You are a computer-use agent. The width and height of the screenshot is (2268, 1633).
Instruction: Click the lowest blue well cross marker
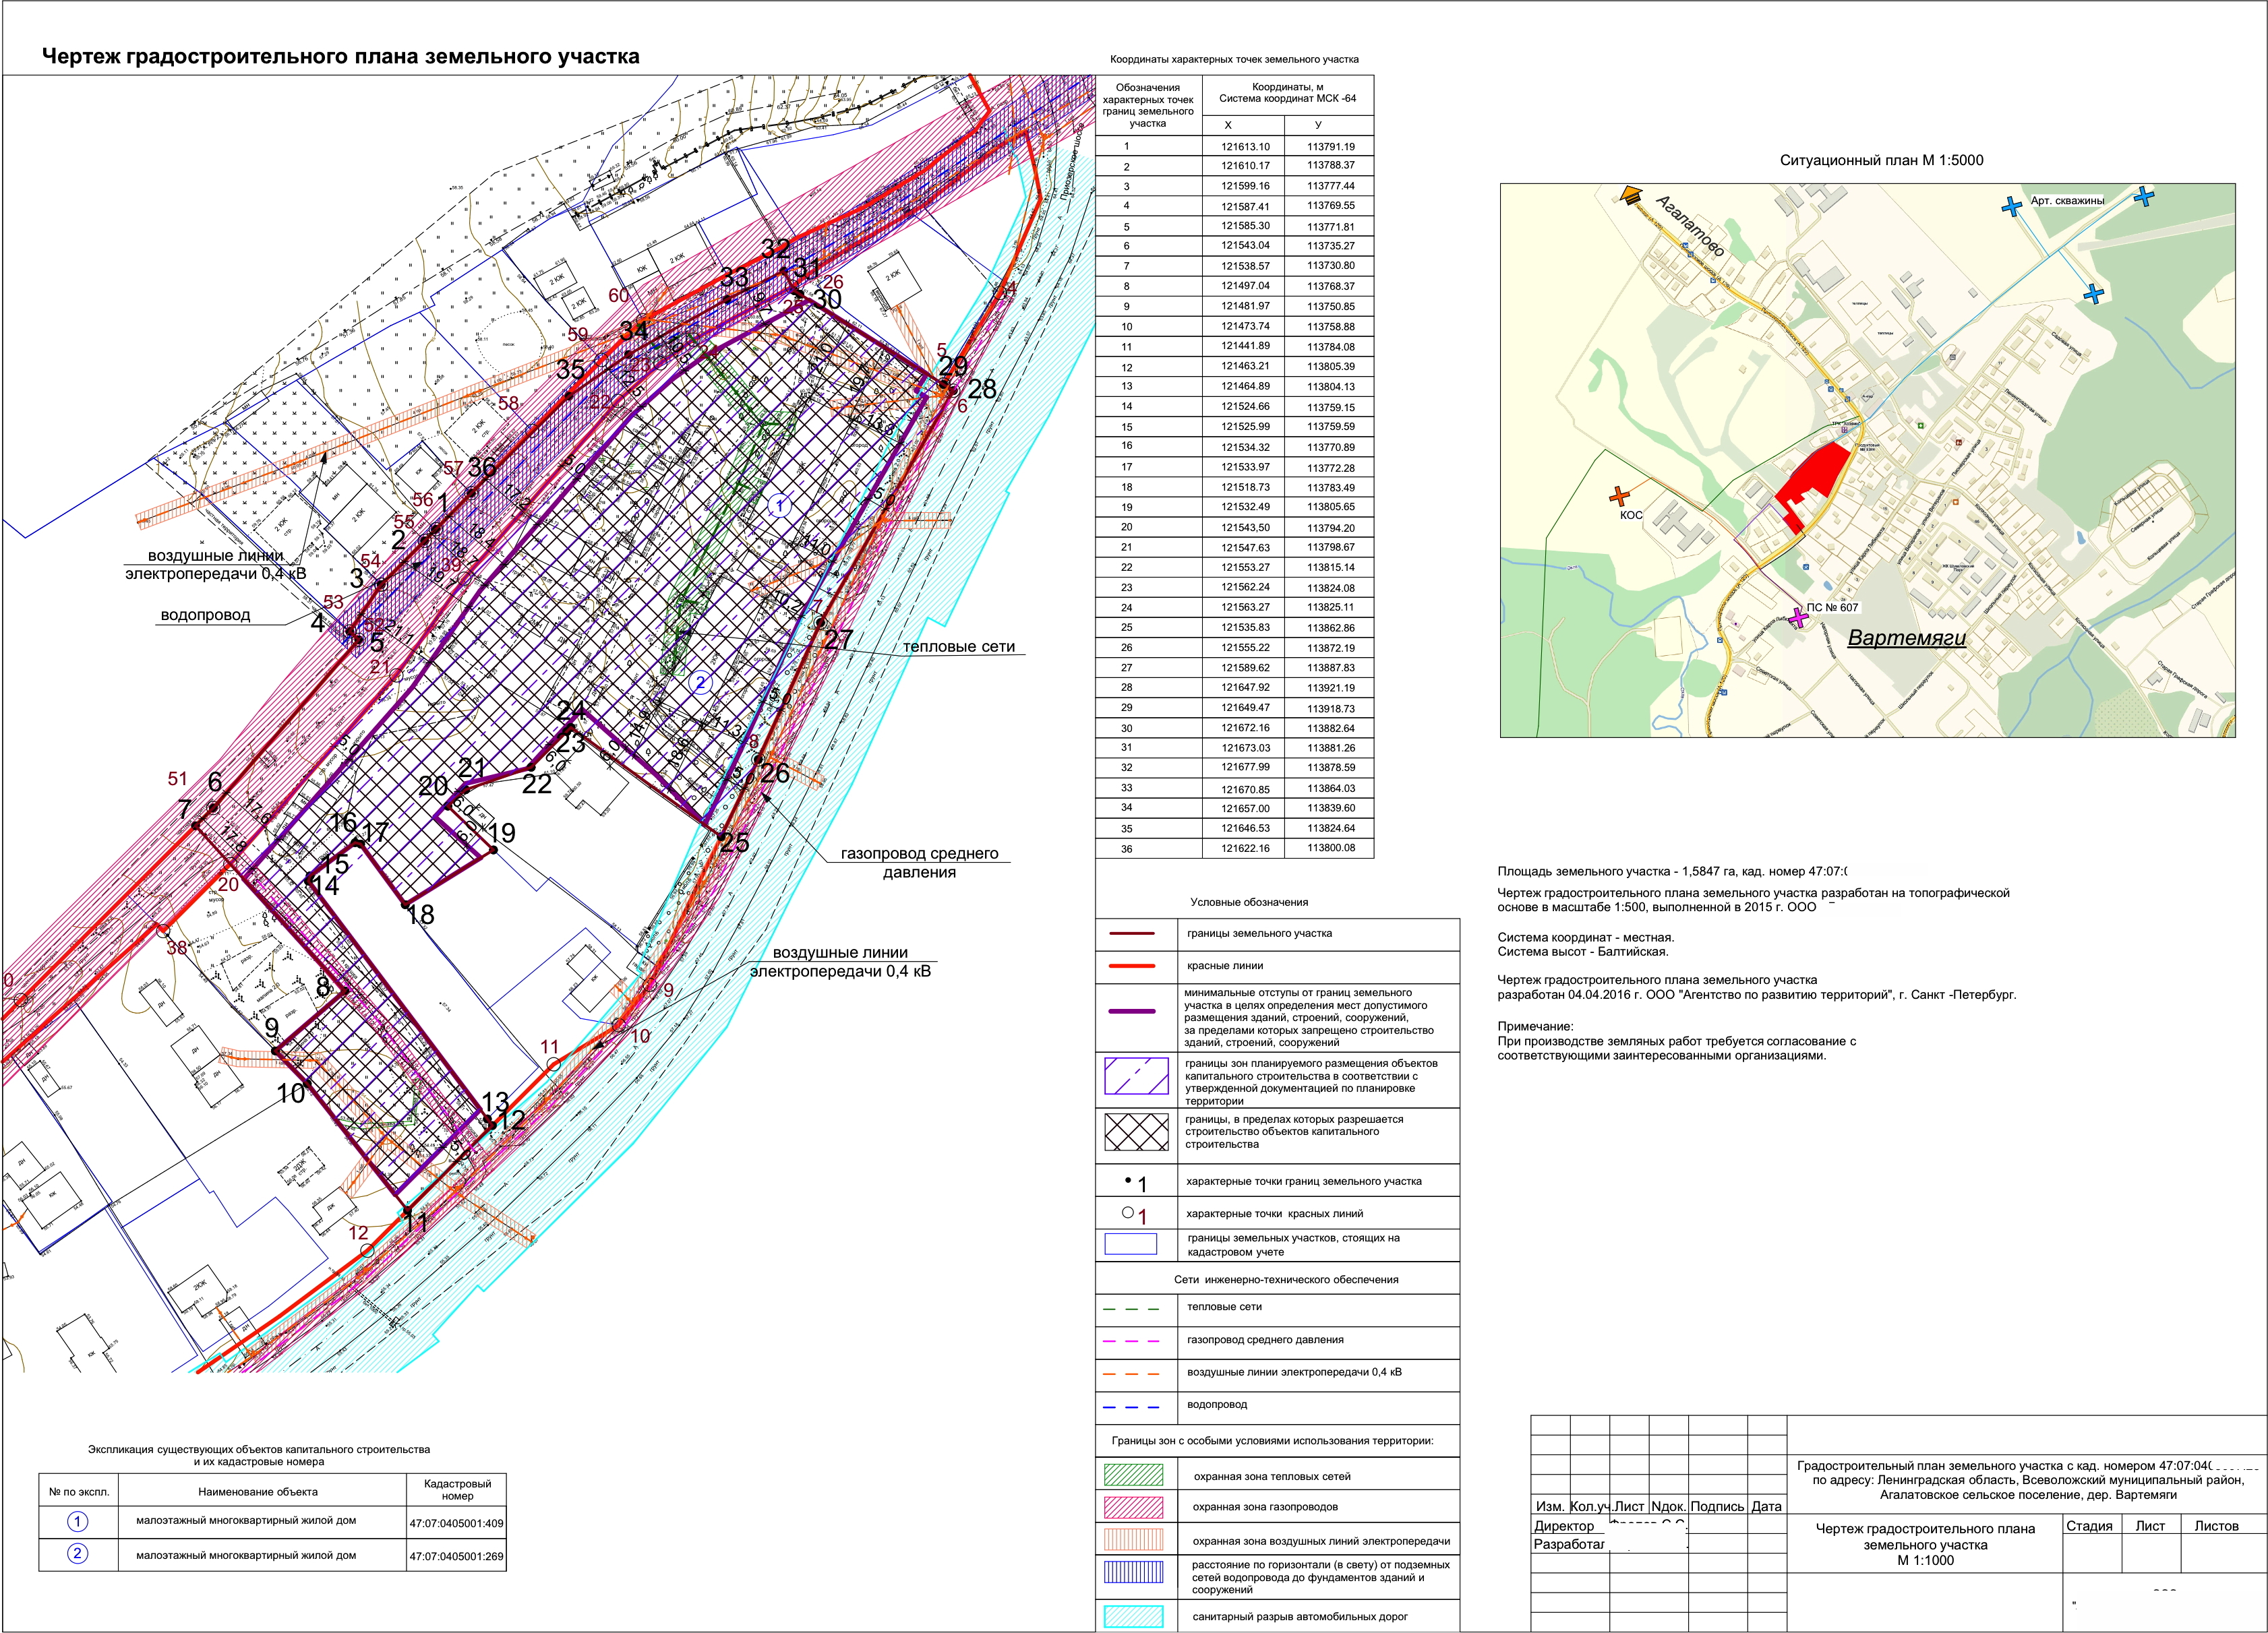click(2093, 294)
